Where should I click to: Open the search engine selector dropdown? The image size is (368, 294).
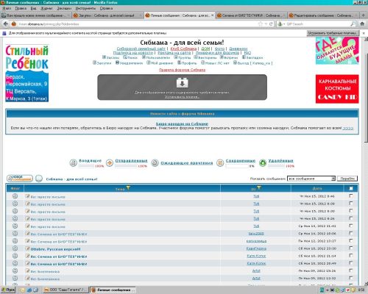(x=281, y=24)
